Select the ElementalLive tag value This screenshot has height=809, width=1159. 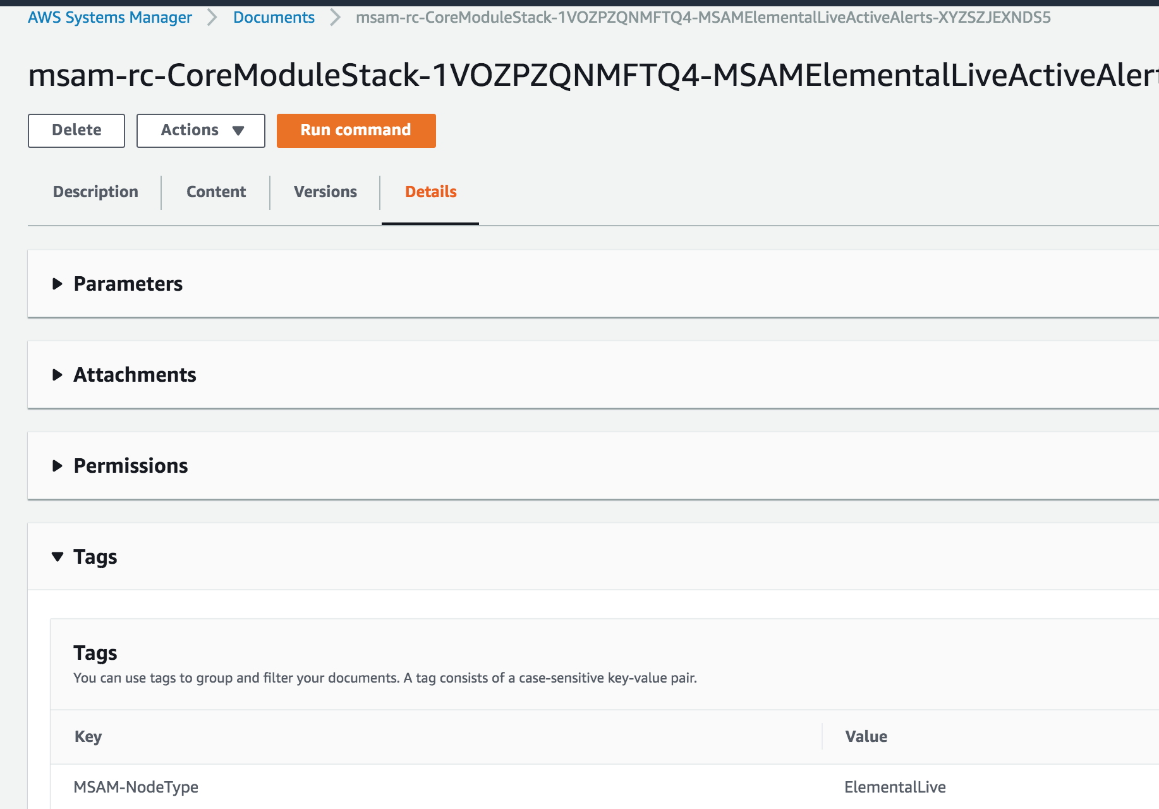[895, 787]
